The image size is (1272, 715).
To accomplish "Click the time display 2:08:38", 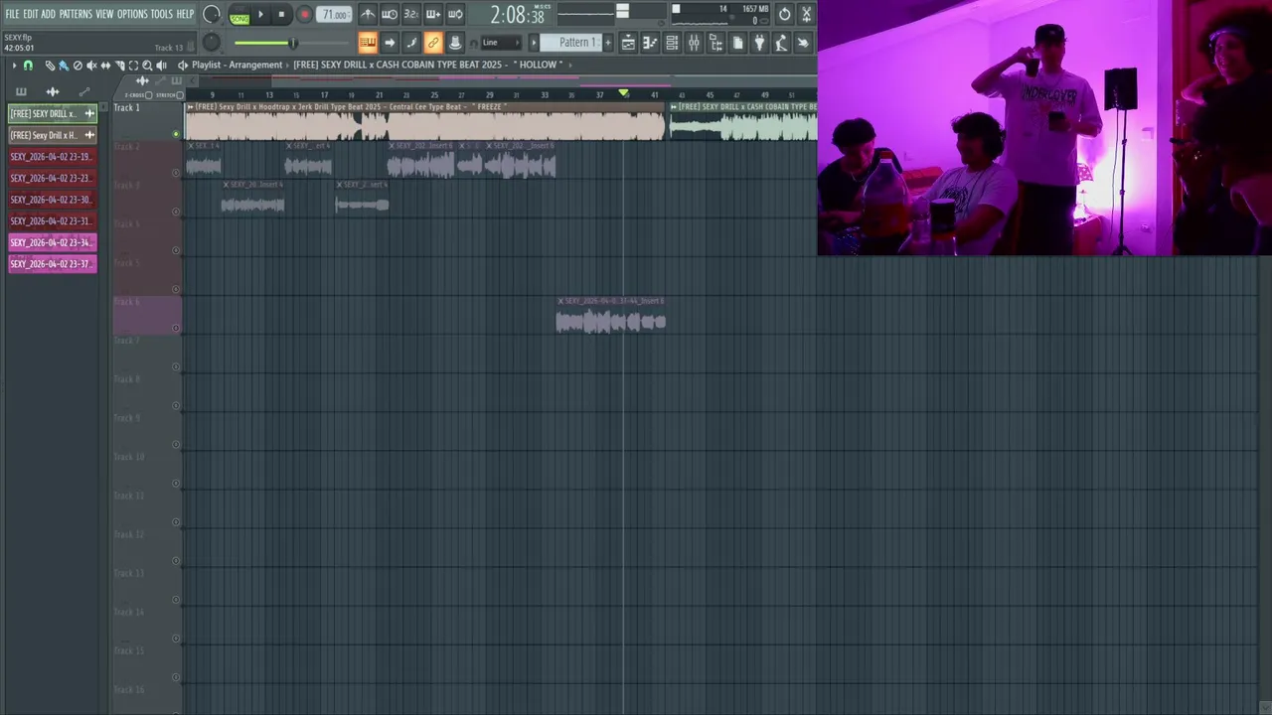I will tap(517, 16).
